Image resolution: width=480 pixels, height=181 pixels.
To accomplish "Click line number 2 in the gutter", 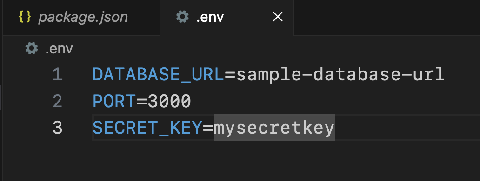I will coord(58,101).
